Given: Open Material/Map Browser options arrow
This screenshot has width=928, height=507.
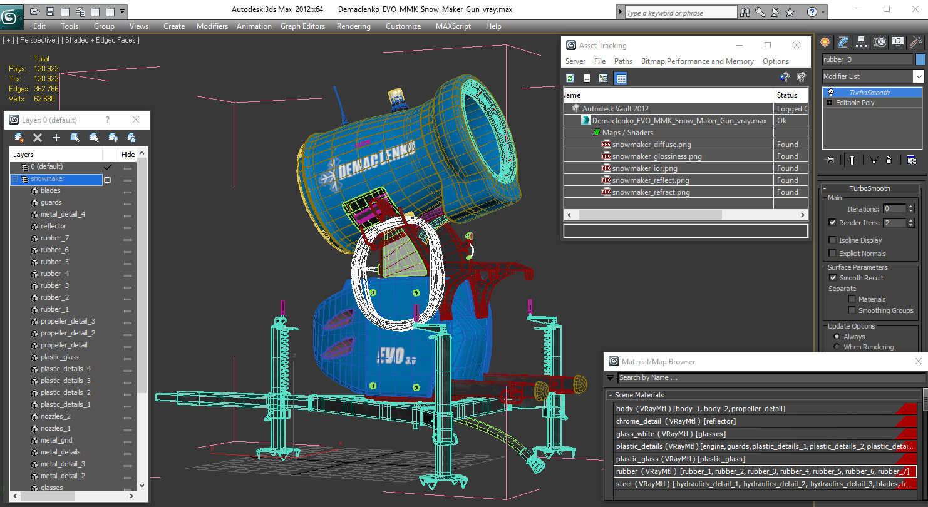Looking at the screenshot, I should (611, 377).
